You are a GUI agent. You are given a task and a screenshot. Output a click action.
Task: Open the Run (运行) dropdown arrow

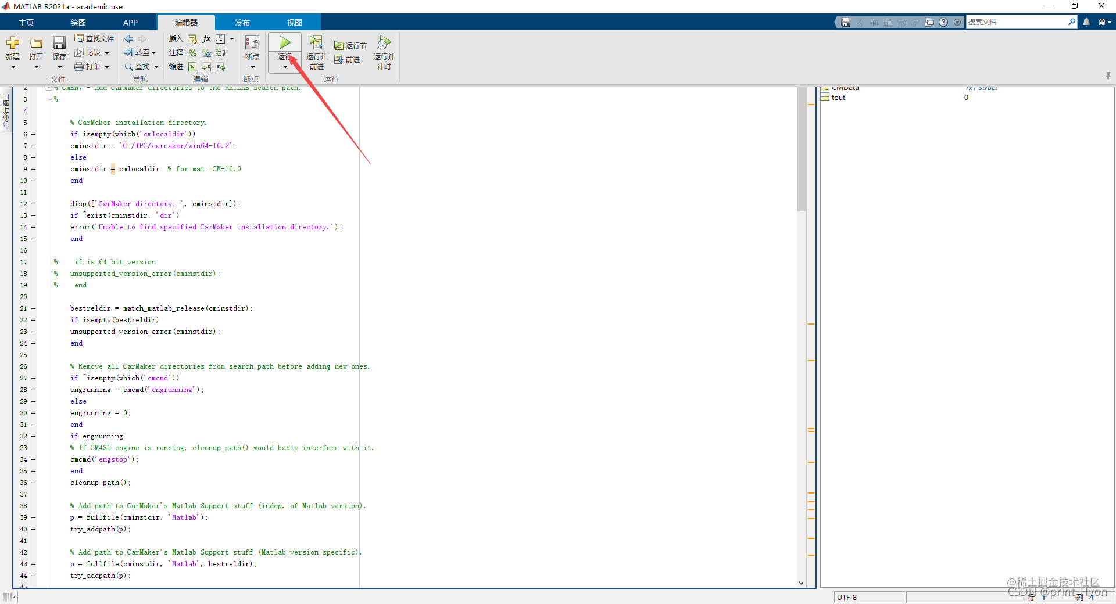click(285, 67)
